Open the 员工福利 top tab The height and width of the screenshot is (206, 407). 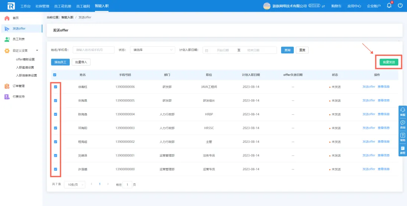point(83,6)
